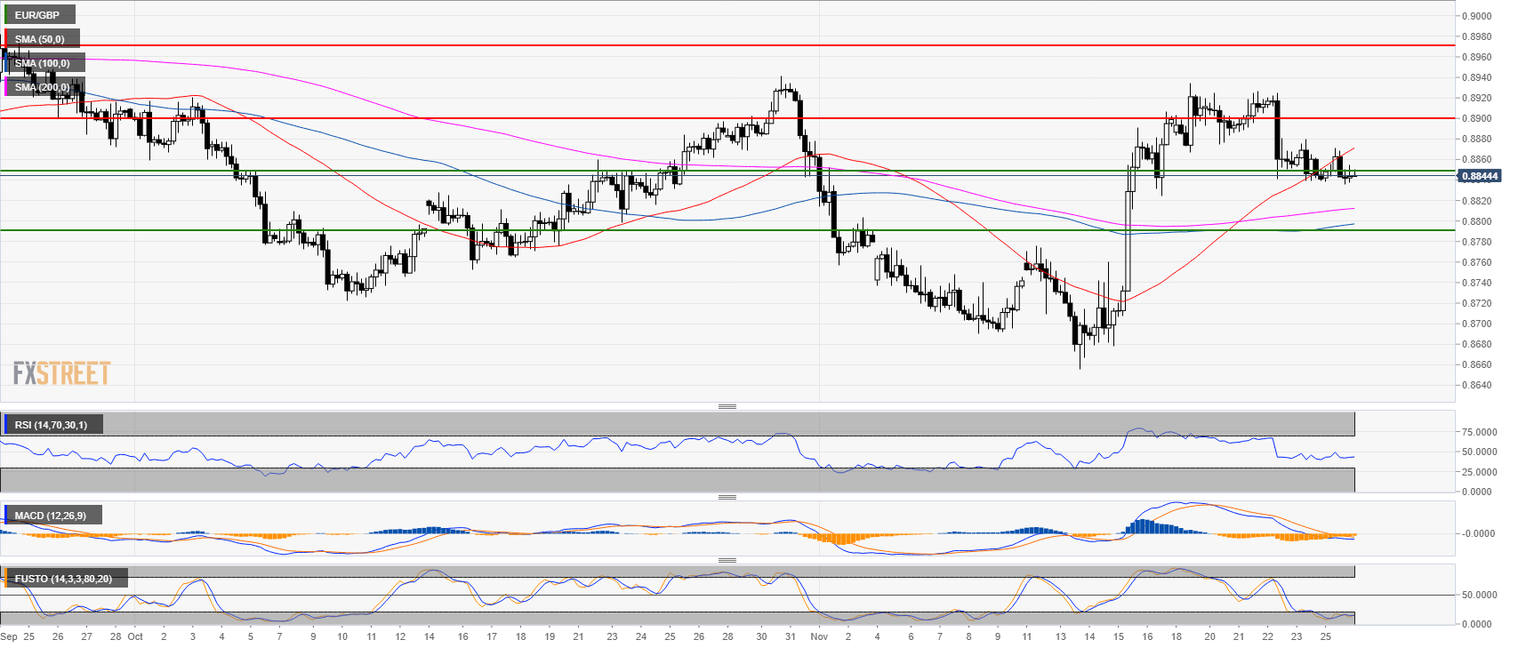Viewport: 1518px width, 648px height.
Task: Click the resize handle above MACD panel
Action: tap(727, 497)
